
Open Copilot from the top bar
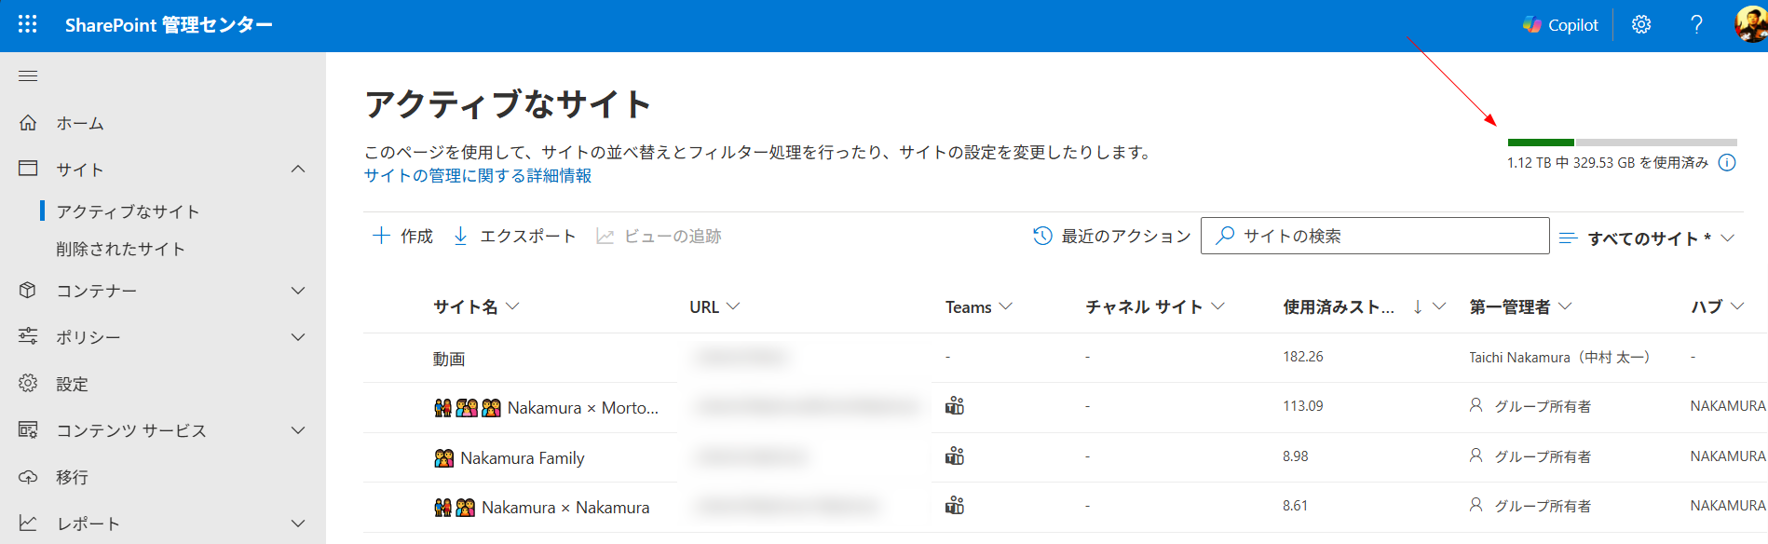[1560, 25]
